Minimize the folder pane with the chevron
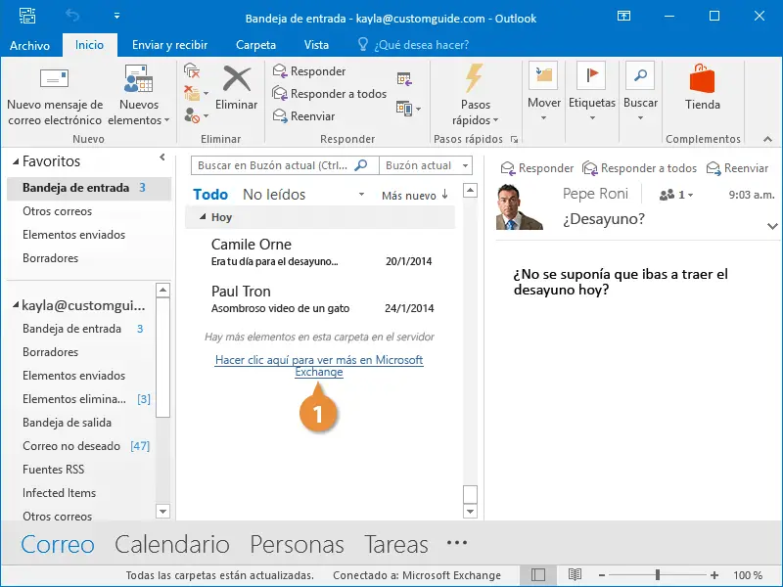 point(162,158)
